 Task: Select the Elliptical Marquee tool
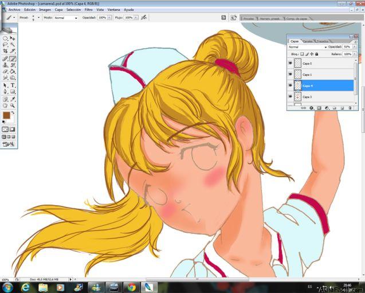coord(5,38)
